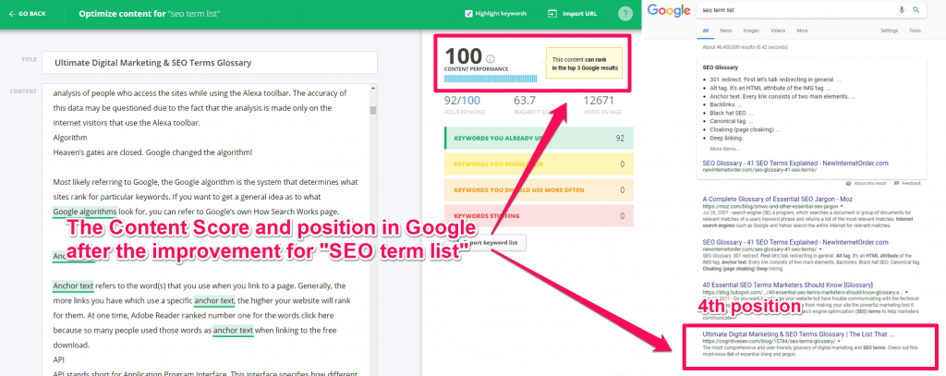The width and height of the screenshot is (946, 376).
Task: Click the content editor scrollbar thumb
Action: (373, 110)
